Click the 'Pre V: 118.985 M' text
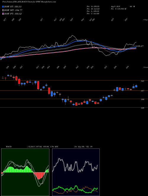 tap(118, 9)
